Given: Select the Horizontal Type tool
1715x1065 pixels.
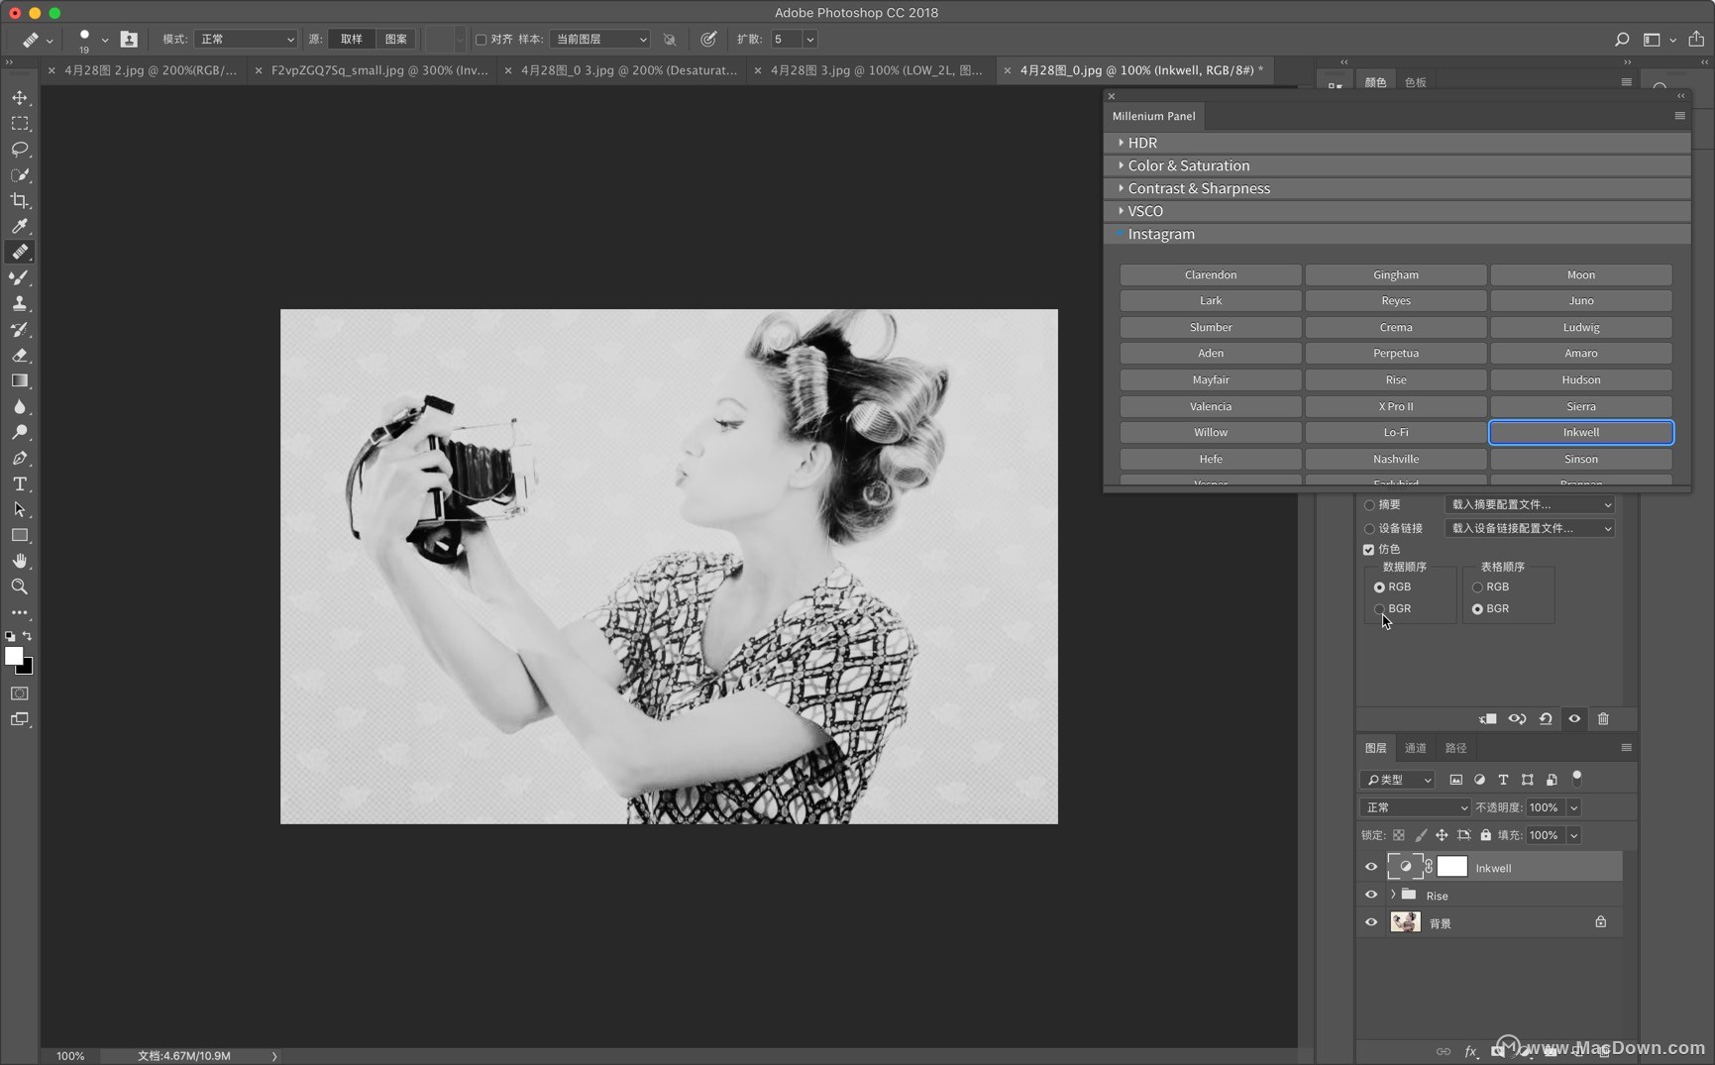Looking at the screenshot, I should [x=20, y=484].
